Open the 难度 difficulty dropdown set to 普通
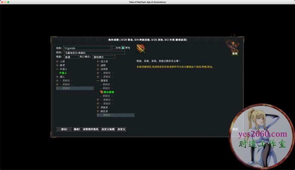 [71, 57]
